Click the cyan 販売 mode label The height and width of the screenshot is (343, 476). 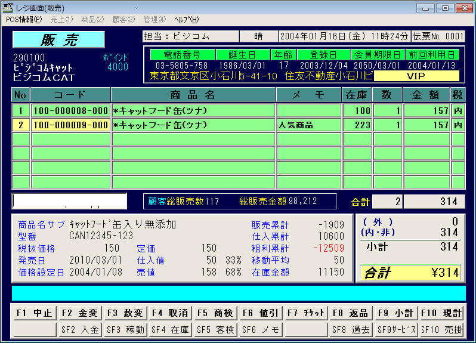pyautogui.click(x=58, y=40)
